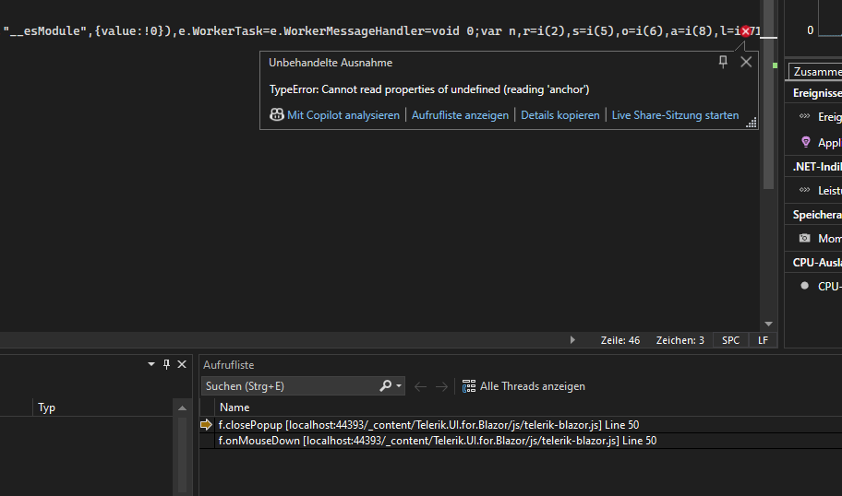
Task: Click the 'Alle Threads anzeigen' button
Action: click(523, 386)
